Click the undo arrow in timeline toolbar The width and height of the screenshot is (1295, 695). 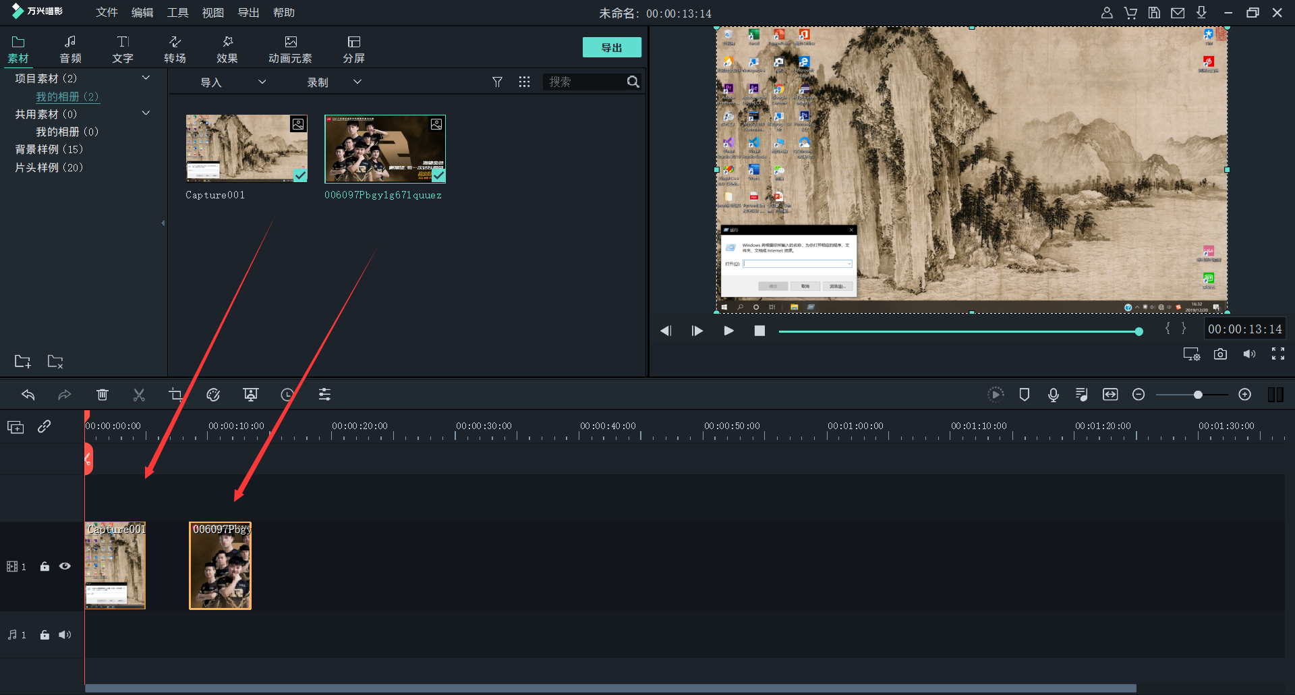point(28,395)
